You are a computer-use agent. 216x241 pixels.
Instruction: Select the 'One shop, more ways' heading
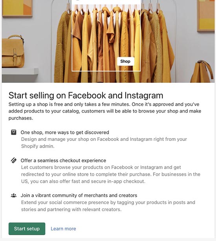65,132
